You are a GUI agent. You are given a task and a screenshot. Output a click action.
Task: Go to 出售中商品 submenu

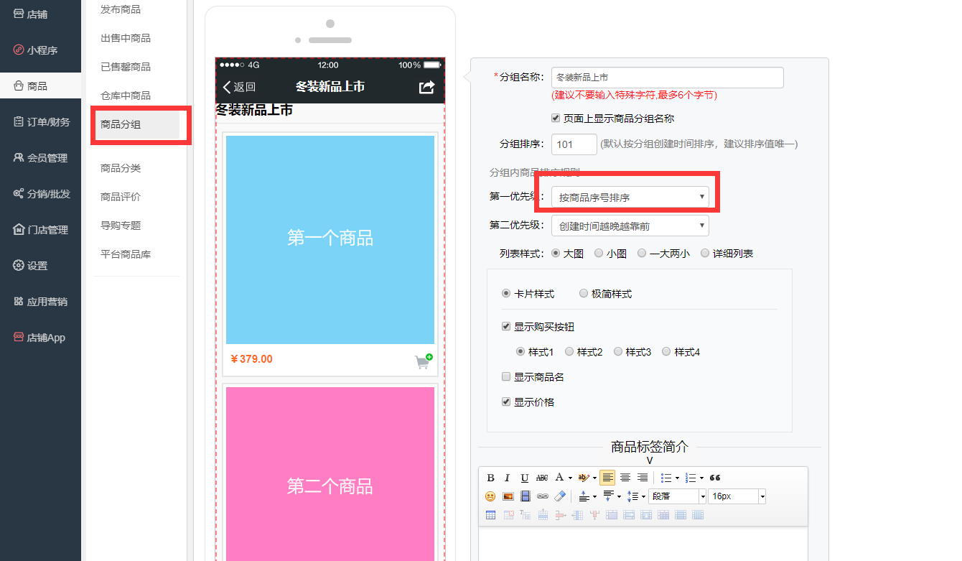tap(126, 38)
